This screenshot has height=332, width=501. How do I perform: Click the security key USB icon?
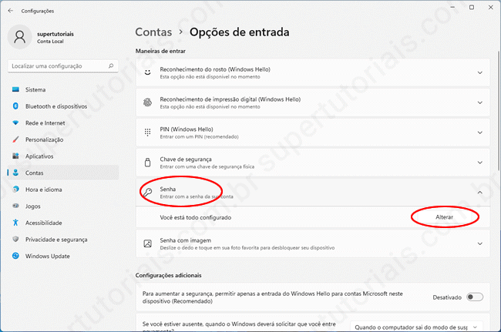point(147,161)
